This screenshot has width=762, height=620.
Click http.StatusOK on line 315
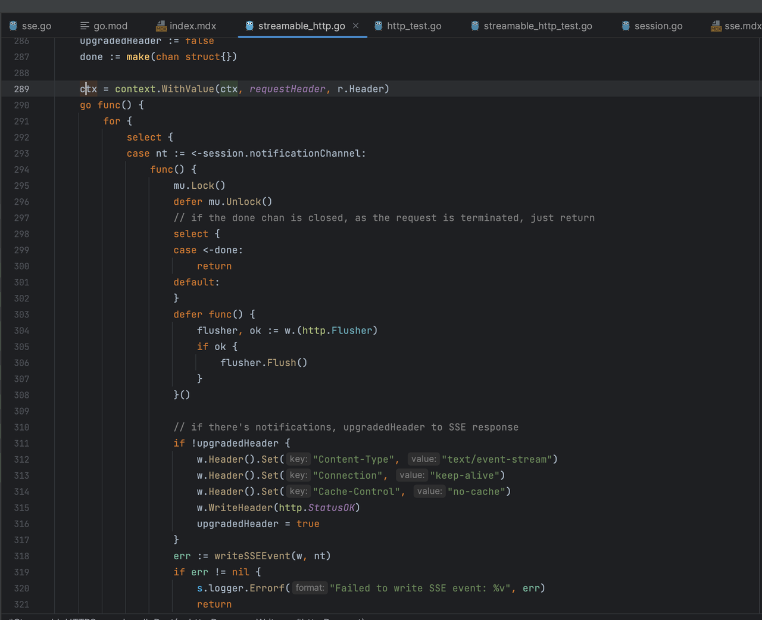(317, 507)
